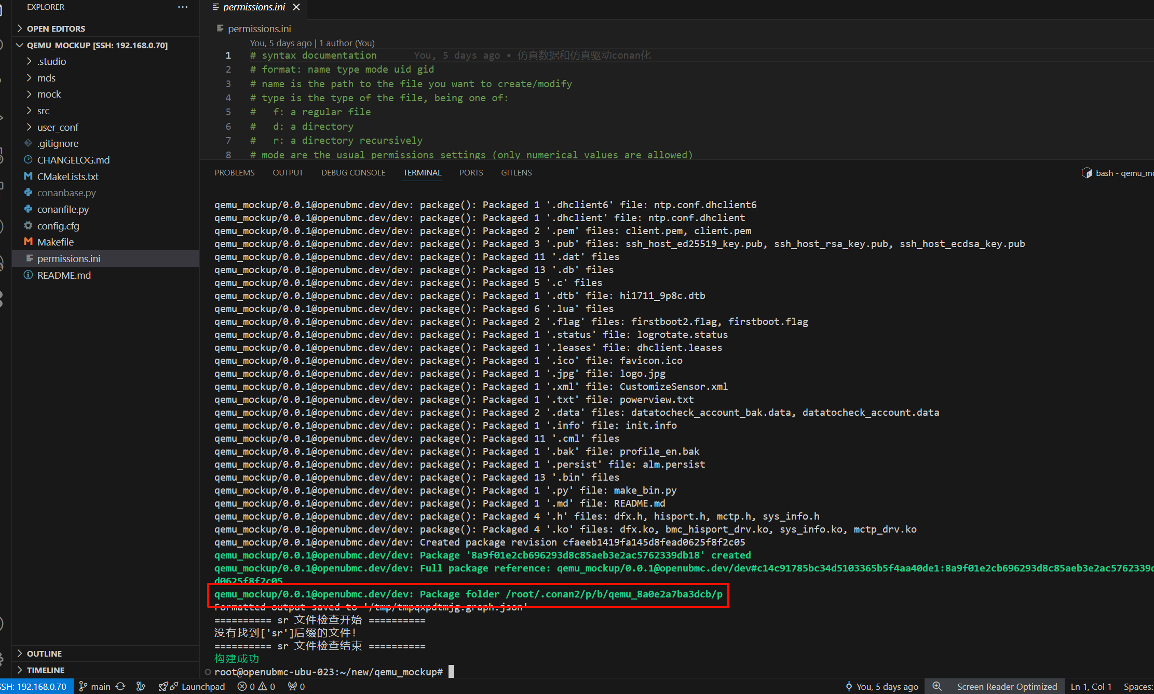Viewport: 1154px width, 694px height.
Task: Click the Ln 1, Col 1 indicator
Action: click(1091, 686)
